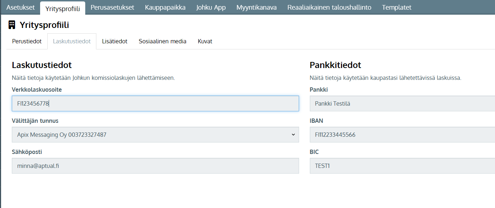Switch to Sosiaalinen media sub-tab
Image resolution: width=495 pixels, height=208 pixels.
(x=163, y=41)
